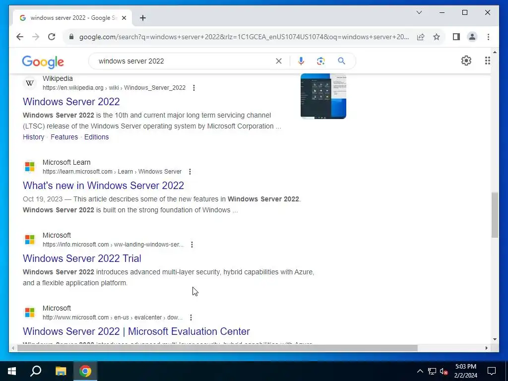Open the Wikipedia Windows Server 2022 link

tap(71, 102)
